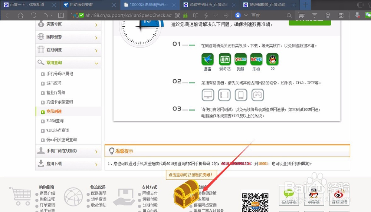Open the downloads toolbar icon

click(357, 16)
